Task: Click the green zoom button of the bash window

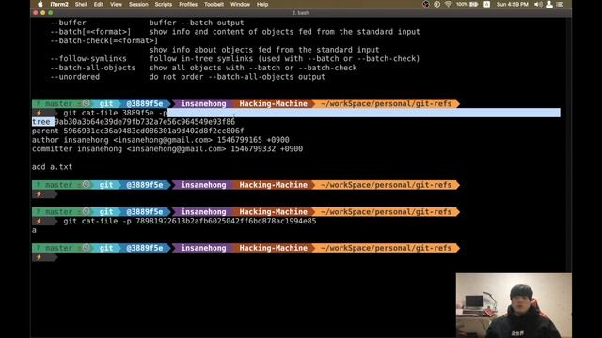Action: click(50, 12)
